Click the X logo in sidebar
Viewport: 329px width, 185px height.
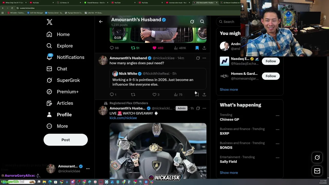49,22
